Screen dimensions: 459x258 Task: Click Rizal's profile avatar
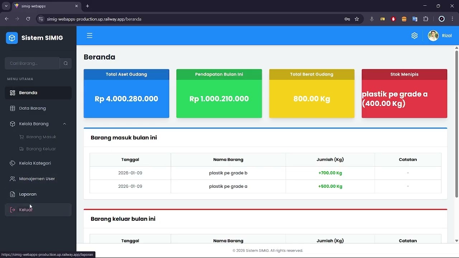tap(433, 35)
